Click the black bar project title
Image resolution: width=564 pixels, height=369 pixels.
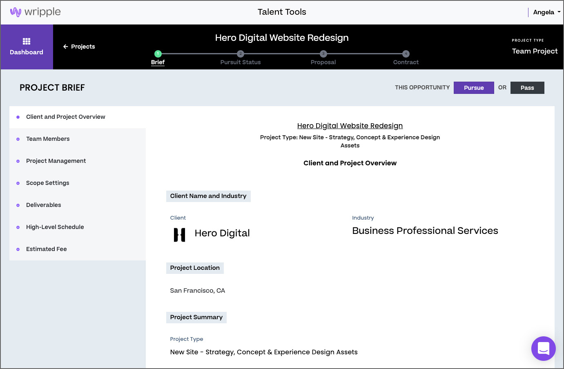pos(282,38)
